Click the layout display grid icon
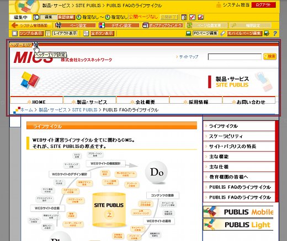The image size is (287, 241). coord(48,33)
